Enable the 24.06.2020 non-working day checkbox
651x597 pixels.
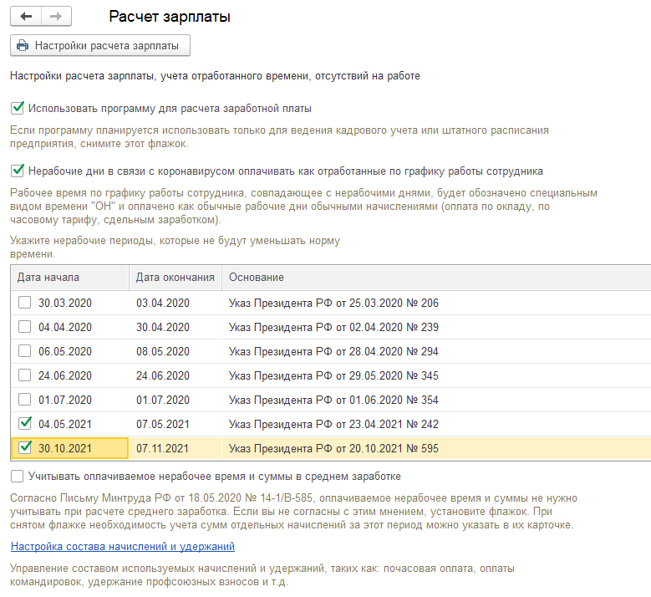click(x=25, y=375)
